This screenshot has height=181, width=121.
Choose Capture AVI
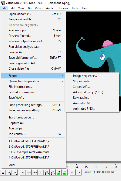[x=33, y=123]
